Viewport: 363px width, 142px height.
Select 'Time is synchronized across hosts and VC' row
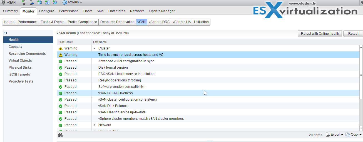(x=208, y=55)
